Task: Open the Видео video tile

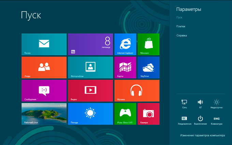Action: pos(90,91)
